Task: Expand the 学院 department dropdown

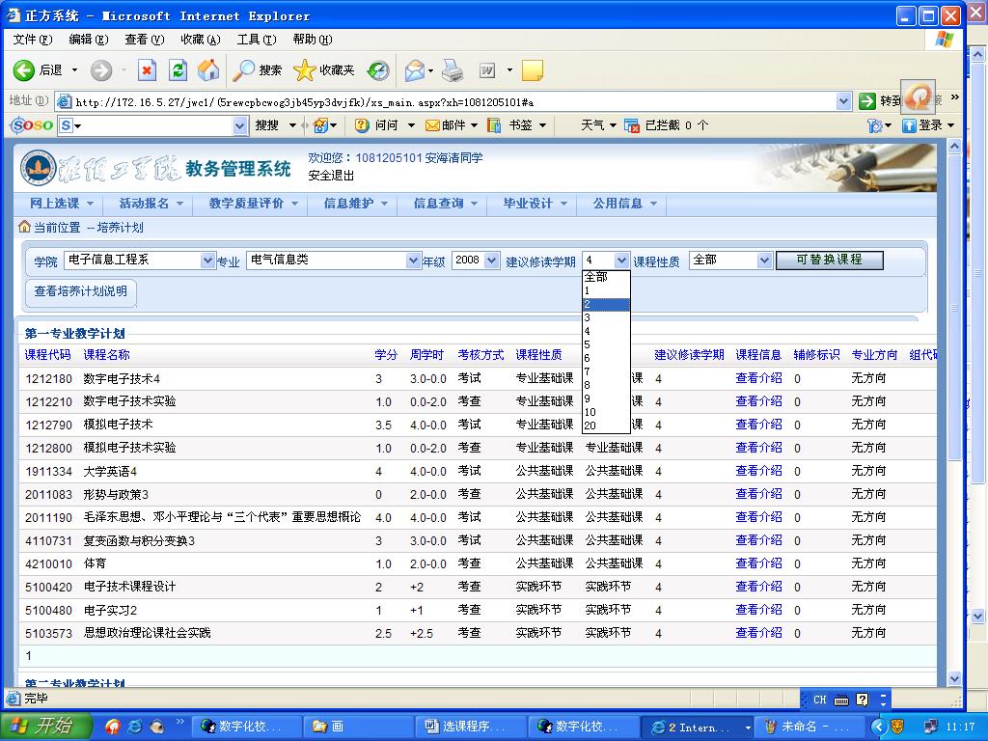Action: tap(207, 261)
